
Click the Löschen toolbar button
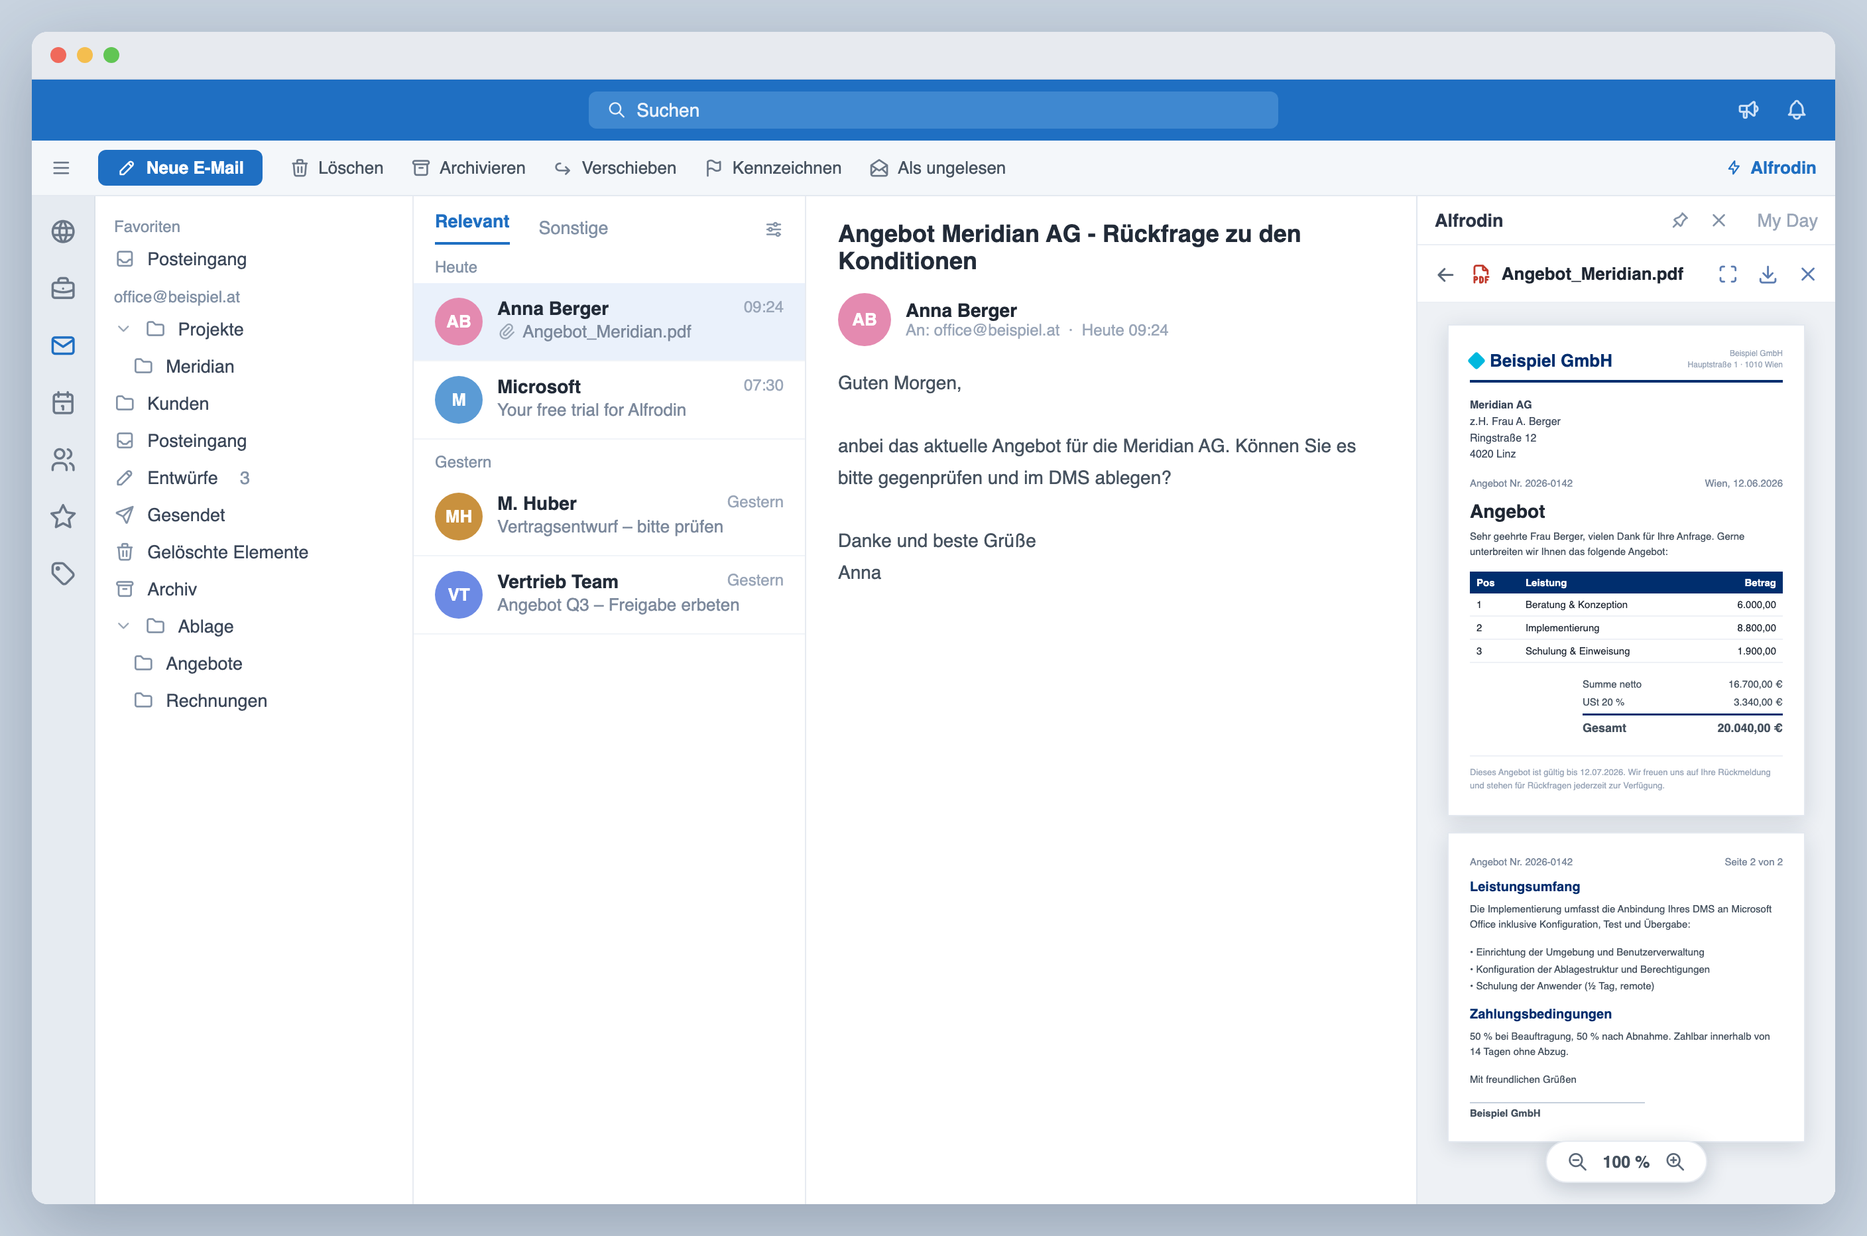(337, 168)
